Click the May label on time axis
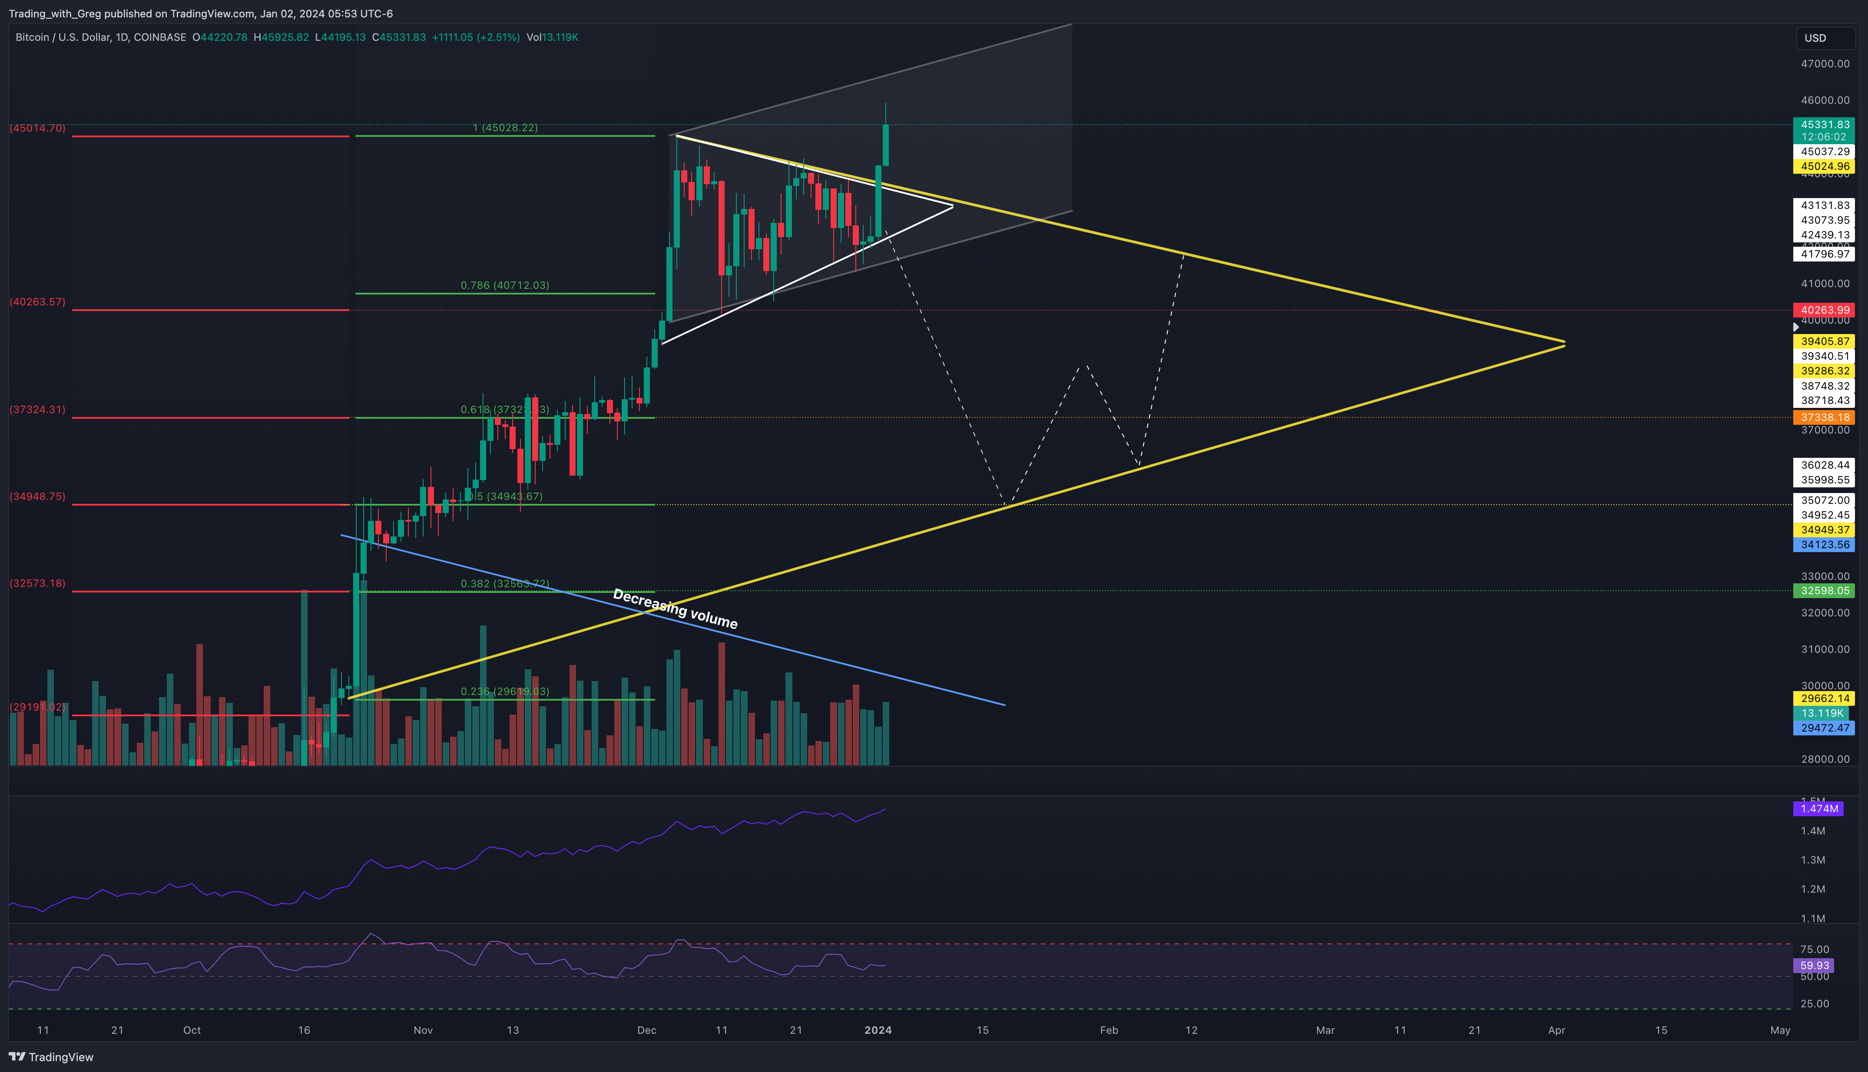 pyautogui.click(x=1780, y=1030)
